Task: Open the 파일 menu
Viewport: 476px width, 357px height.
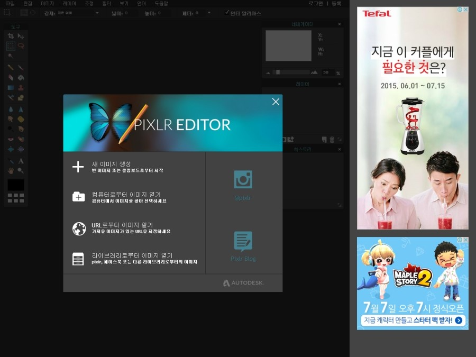Action: (x=10, y=4)
